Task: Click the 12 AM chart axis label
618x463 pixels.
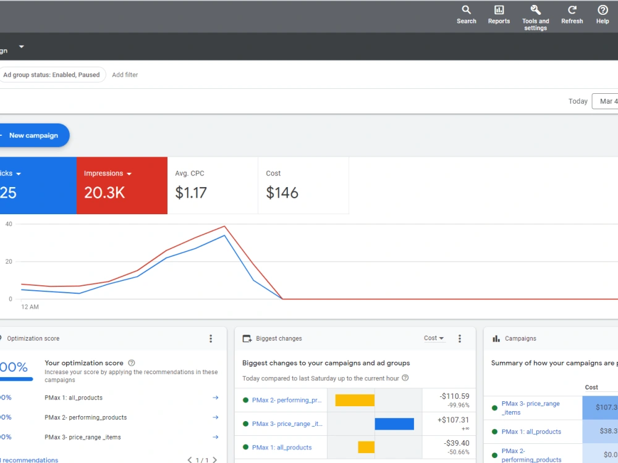Action: pos(30,307)
